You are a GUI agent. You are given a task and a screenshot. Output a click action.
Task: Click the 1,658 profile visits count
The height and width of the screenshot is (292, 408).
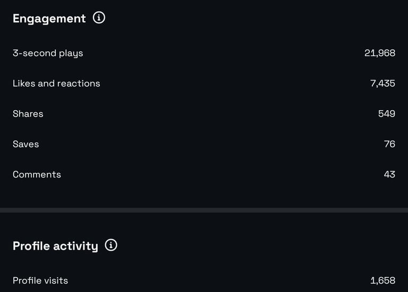point(382,280)
